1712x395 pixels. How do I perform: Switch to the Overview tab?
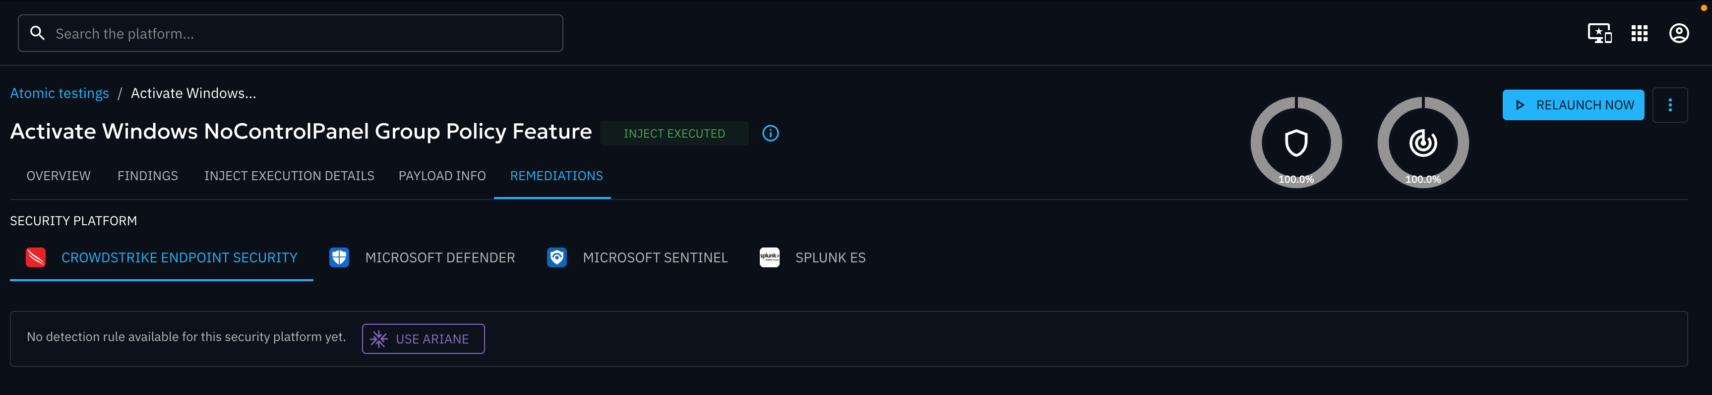coord(59,176)
